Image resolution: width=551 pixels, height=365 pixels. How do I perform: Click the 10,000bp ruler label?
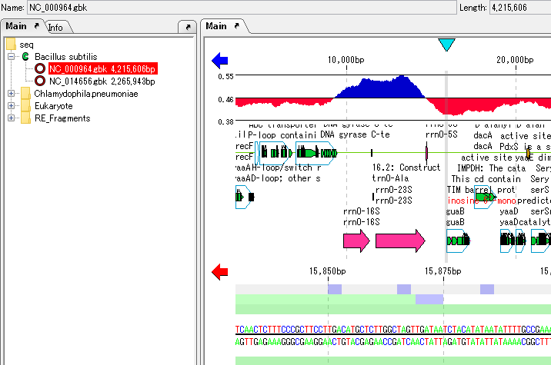point(346,60)
